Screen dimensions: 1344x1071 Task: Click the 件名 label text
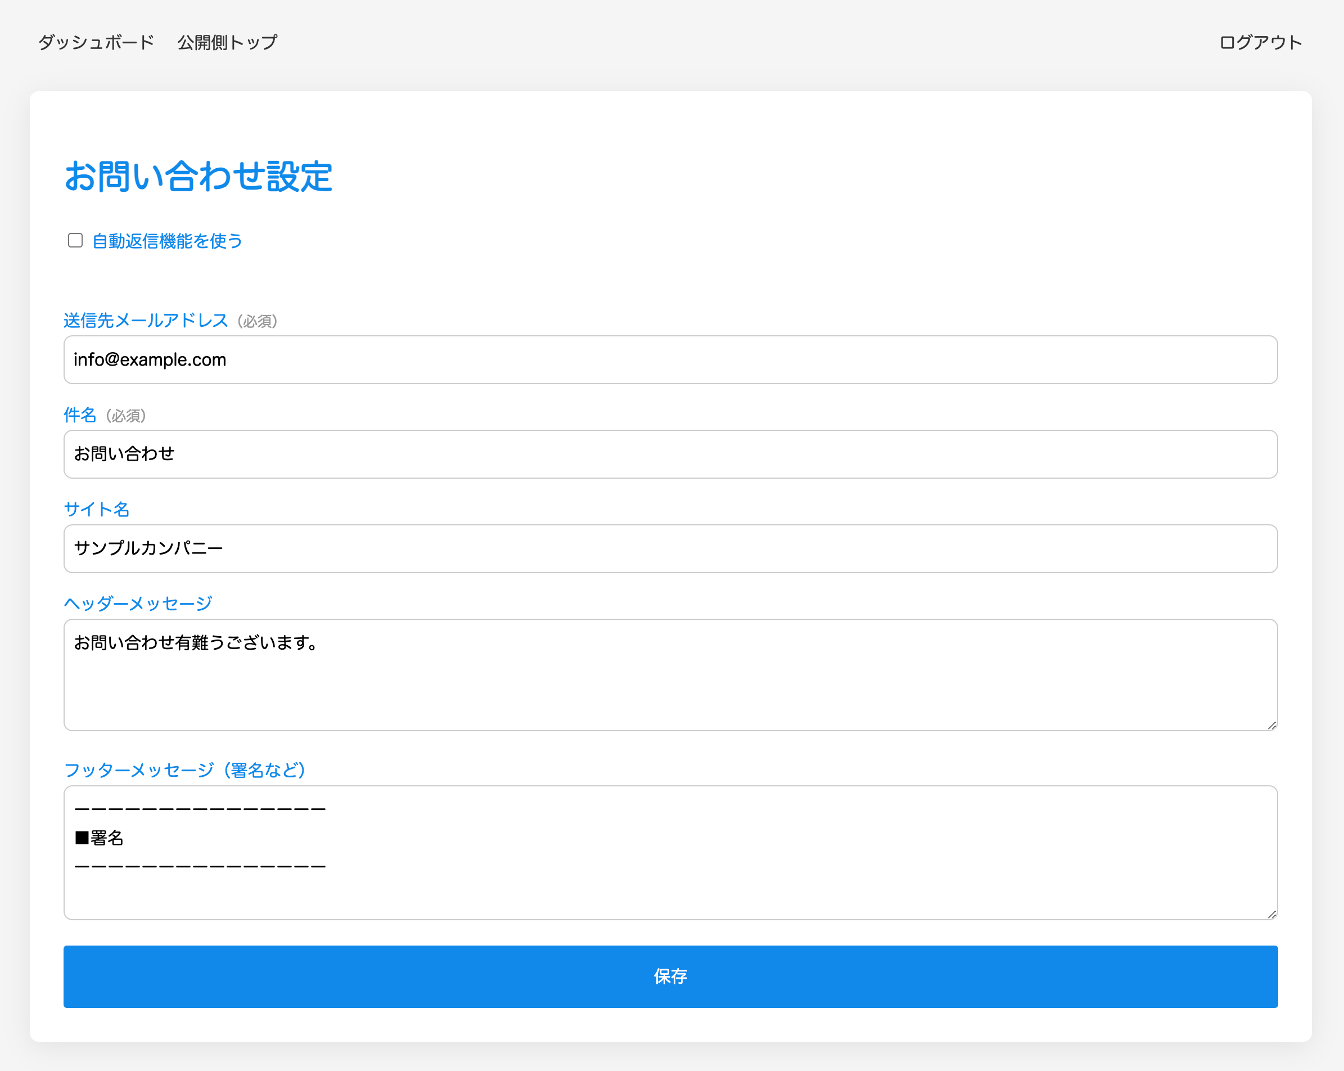80,415
